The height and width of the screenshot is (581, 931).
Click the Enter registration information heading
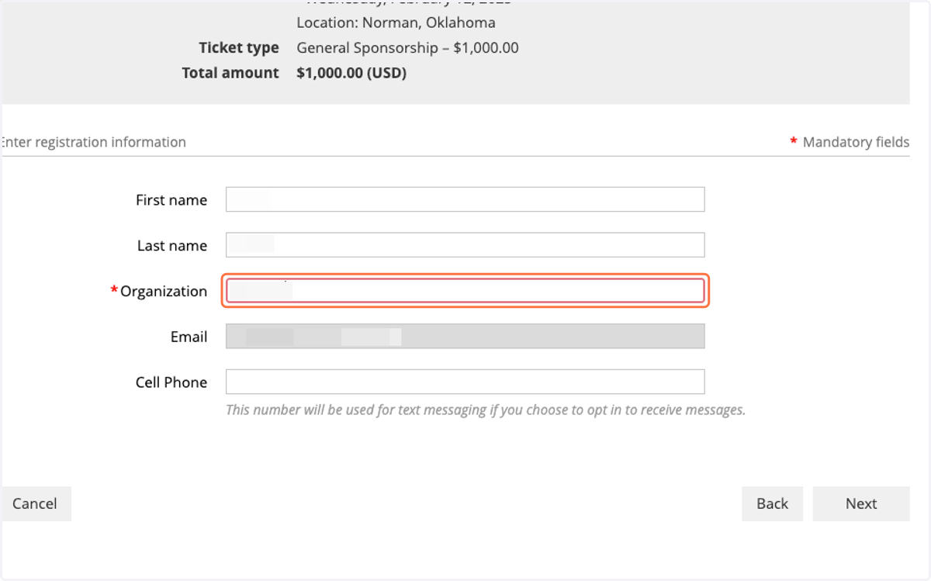(92, 142)
